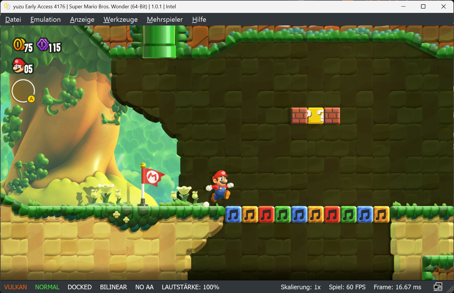This screenshot has width=454, height=293.
Task: Open the Mehrspieler menu
Action: point(165,19)
